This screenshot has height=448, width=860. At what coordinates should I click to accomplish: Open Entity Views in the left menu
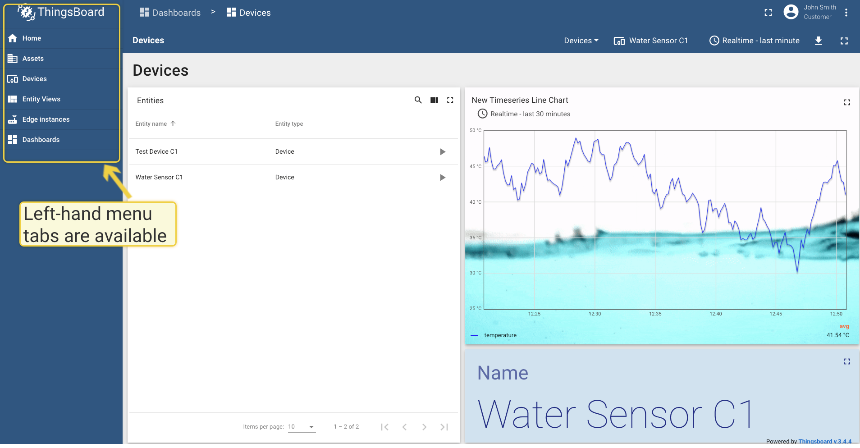tap(41, 99)
